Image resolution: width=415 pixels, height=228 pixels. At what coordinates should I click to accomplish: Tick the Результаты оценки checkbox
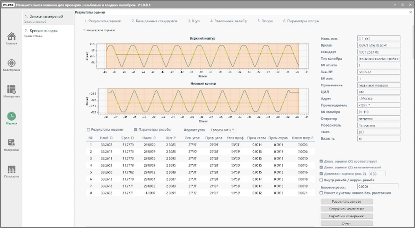(88, 130)
